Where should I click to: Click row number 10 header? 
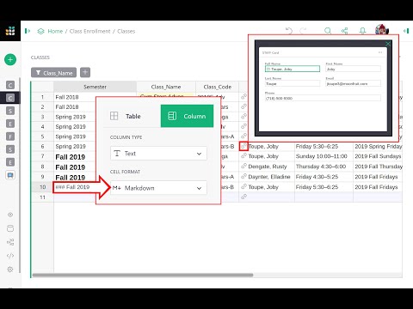tap(42, 187)
